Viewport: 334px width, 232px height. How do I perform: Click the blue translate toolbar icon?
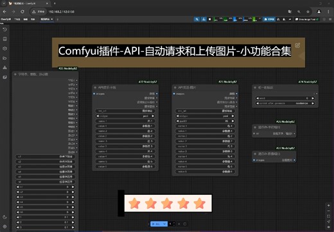click(x=197, y=19)
